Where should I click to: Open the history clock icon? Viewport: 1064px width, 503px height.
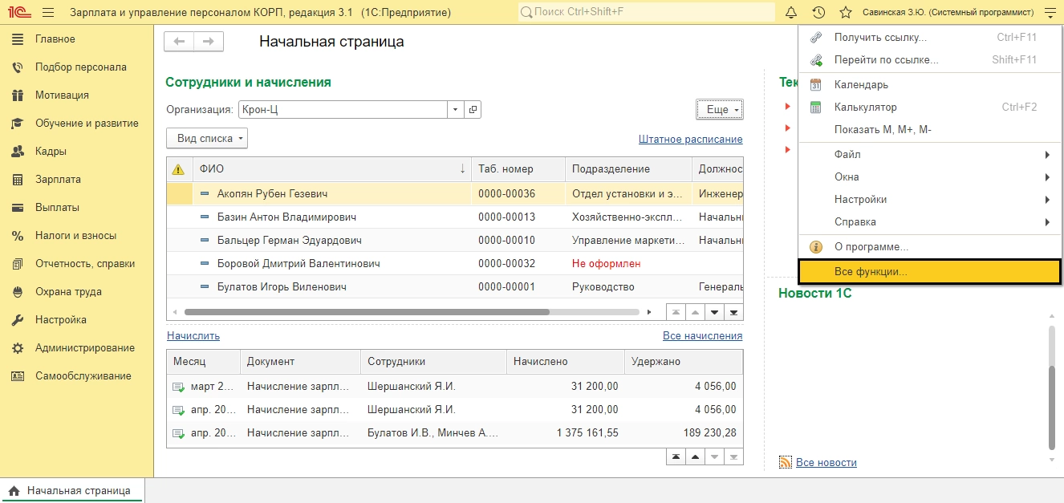click(x=818, y=13)
